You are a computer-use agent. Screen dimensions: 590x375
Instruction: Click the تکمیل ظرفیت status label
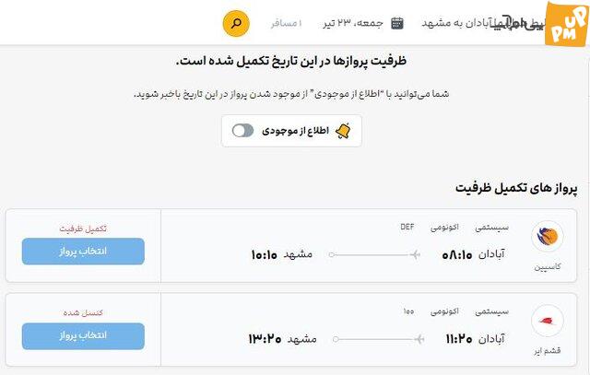[83, 229]
